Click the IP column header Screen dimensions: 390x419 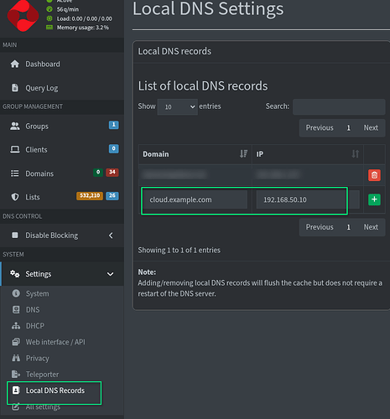[308, 154]
